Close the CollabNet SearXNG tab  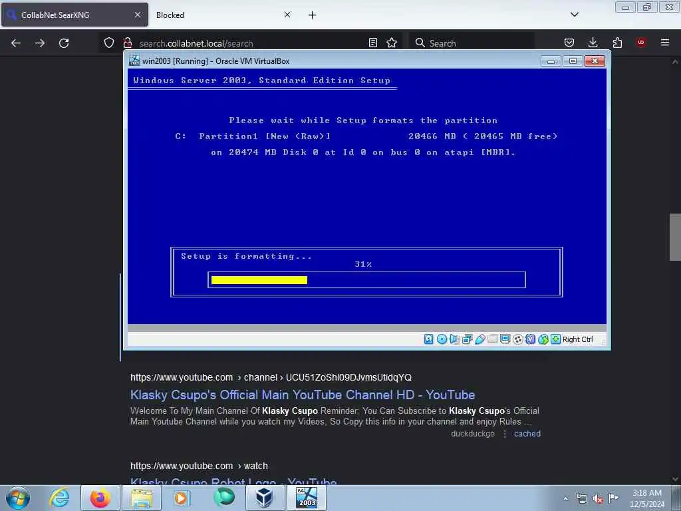138,15
